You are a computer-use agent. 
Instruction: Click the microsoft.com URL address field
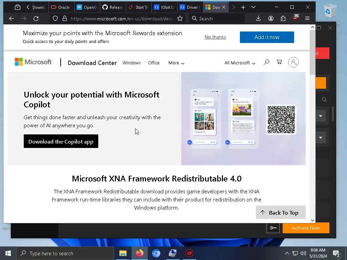[x=122, y=19]
